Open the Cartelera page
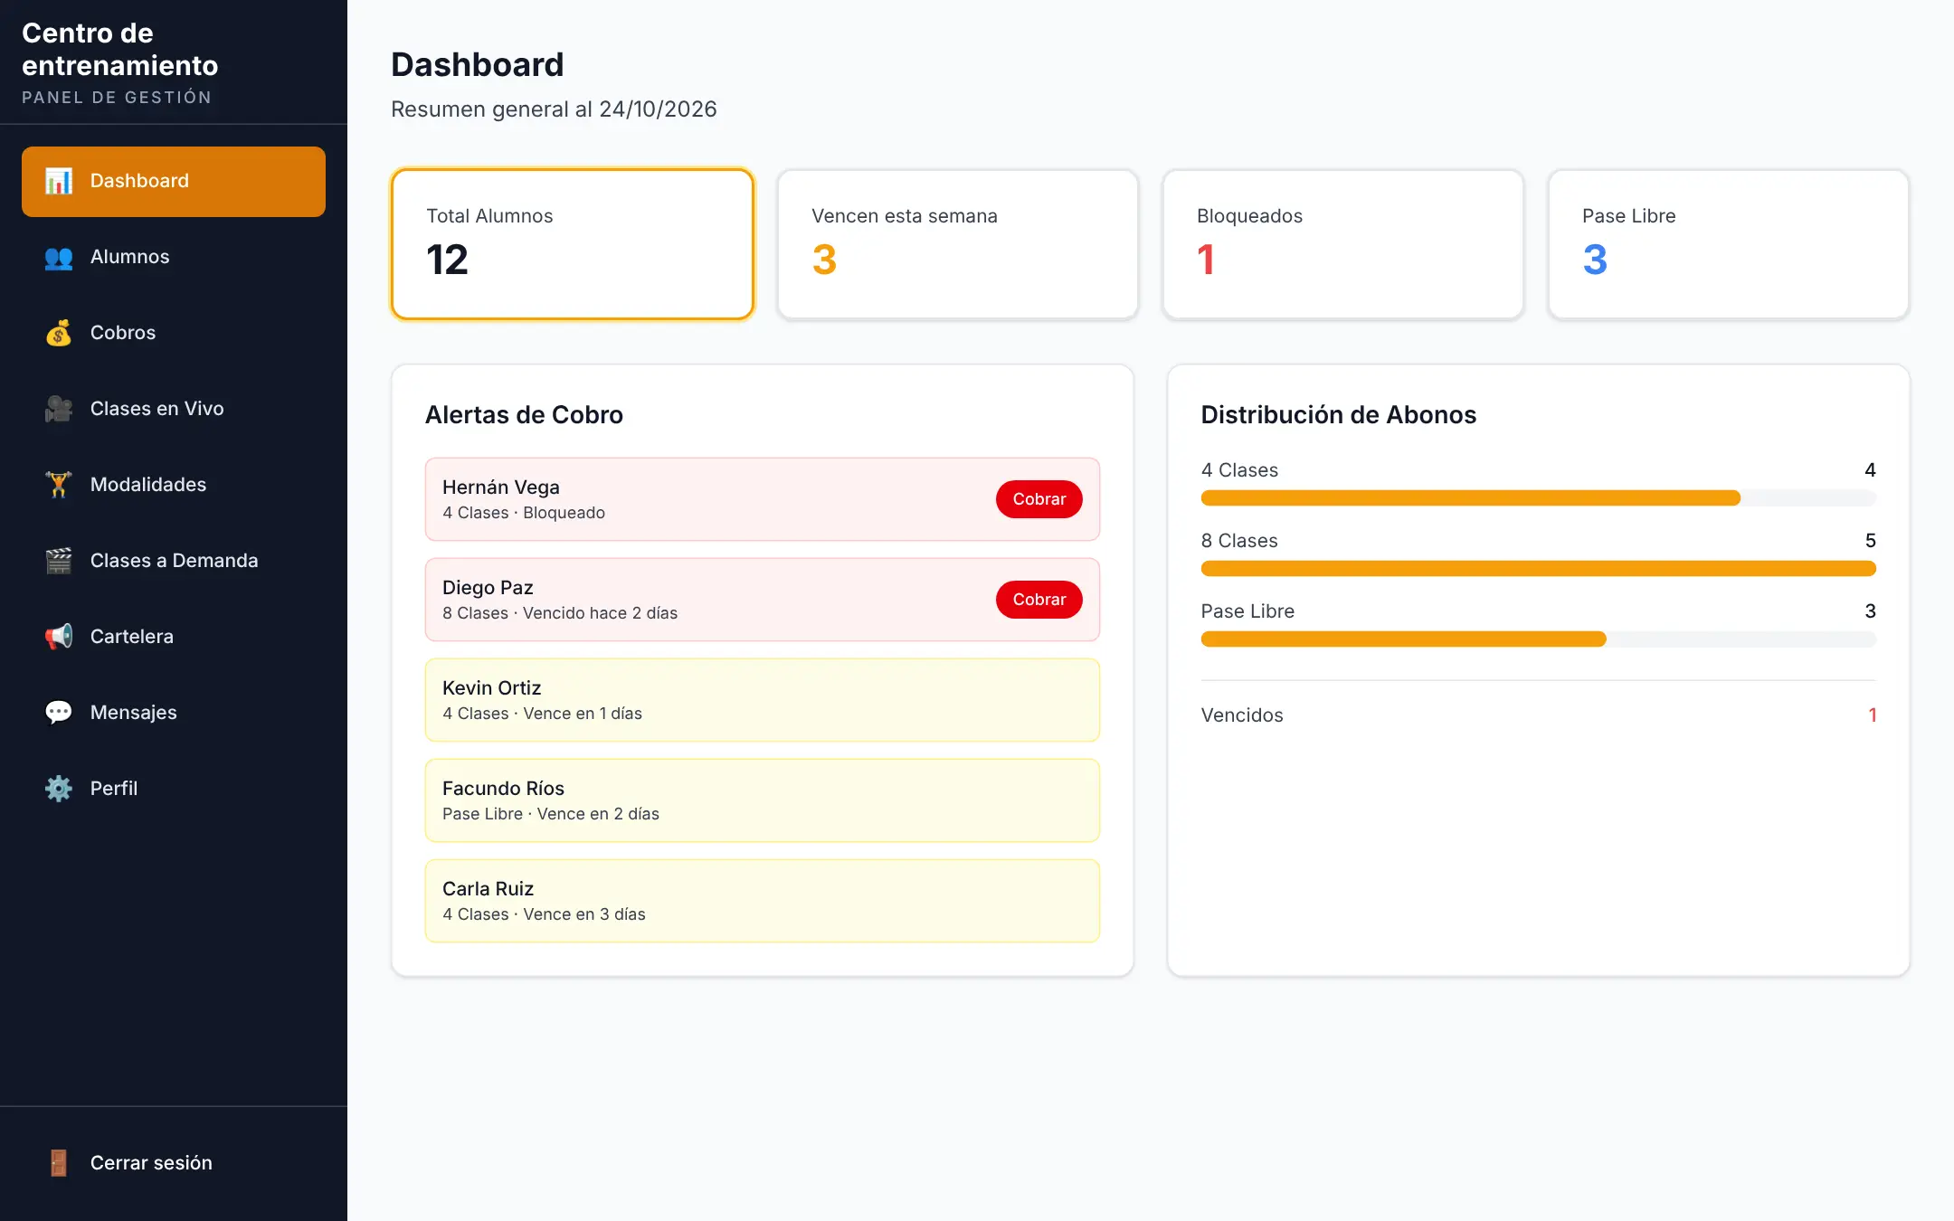The image size is (1954, 1221). click(x=174, y=637)
